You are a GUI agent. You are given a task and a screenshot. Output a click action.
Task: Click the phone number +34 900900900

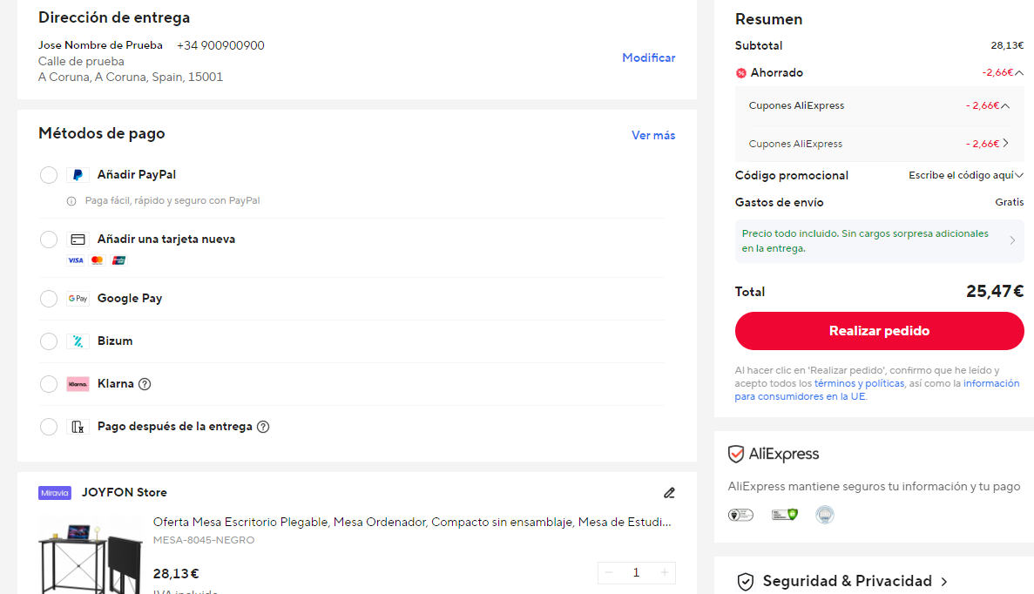pyautogui.click(x=220, y=45)
